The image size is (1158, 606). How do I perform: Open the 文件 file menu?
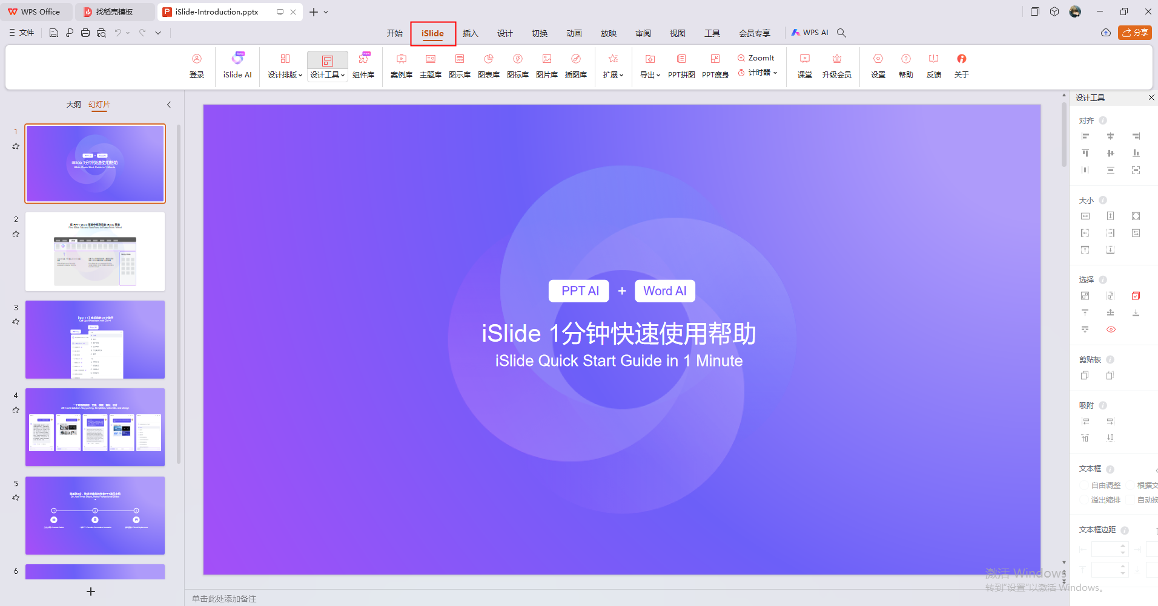[22, 33]
